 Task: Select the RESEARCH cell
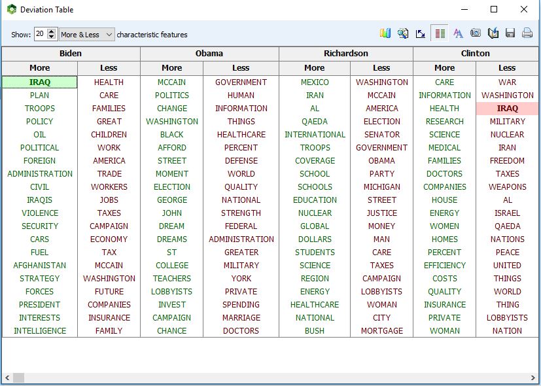[x=445, y=122]
